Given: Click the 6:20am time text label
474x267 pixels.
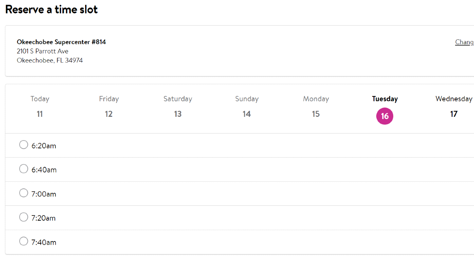Looking at the screenshot, I should [44, 146].
